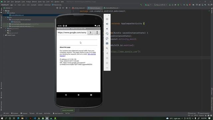Open the app run configuration dropdown
213x120 pixels.
coord(148,5)
